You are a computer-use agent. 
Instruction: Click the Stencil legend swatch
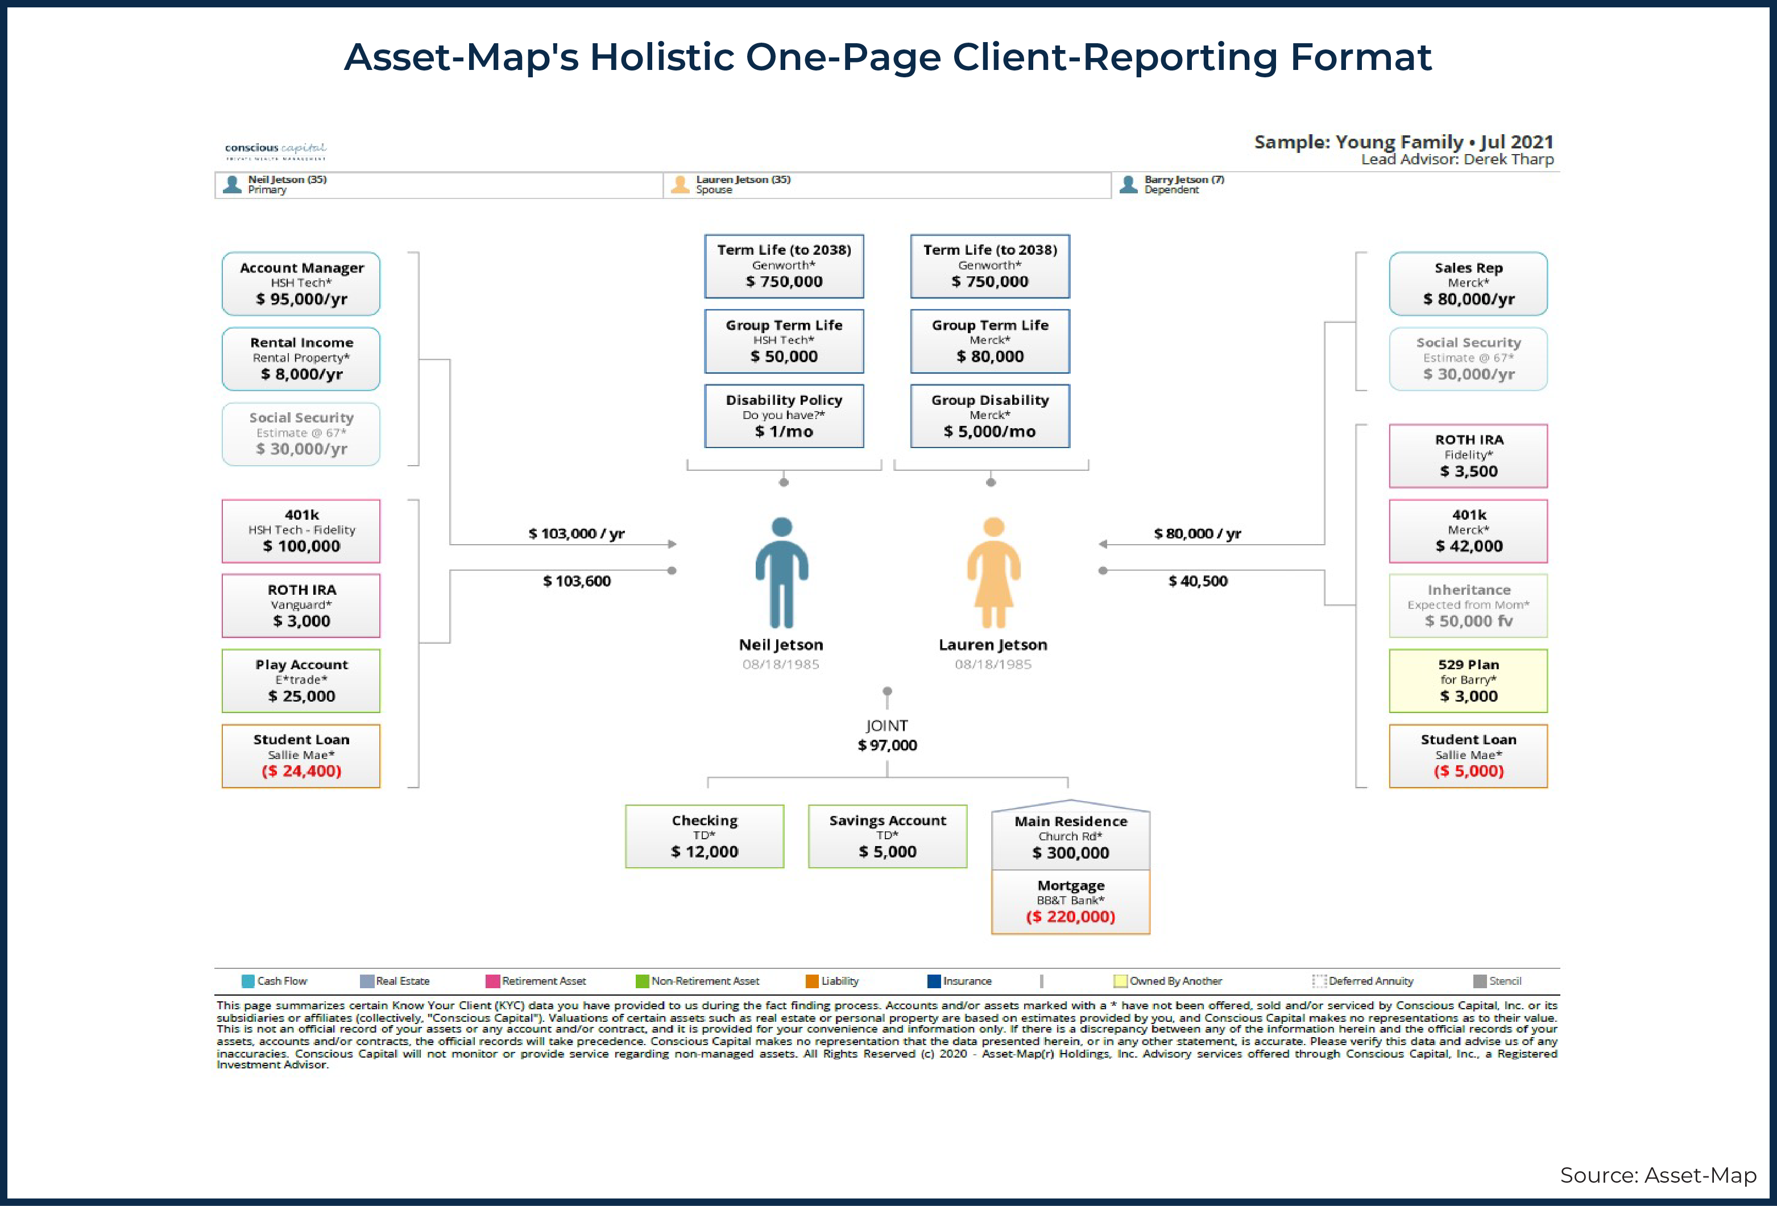[x=1480, y=981]
